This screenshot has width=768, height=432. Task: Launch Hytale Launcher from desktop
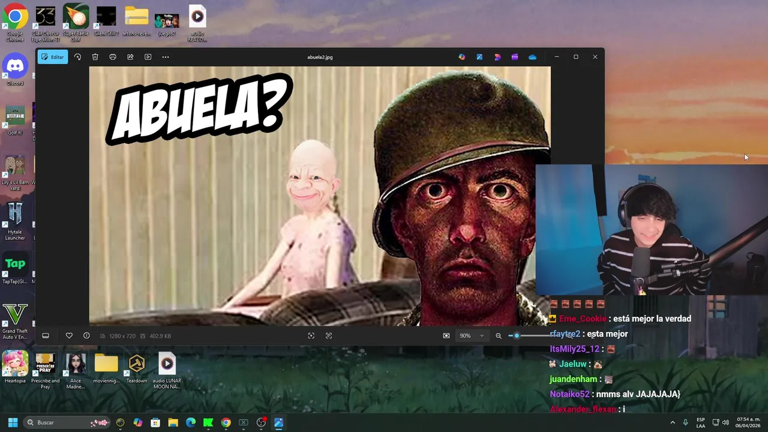[x=15, y=222]
